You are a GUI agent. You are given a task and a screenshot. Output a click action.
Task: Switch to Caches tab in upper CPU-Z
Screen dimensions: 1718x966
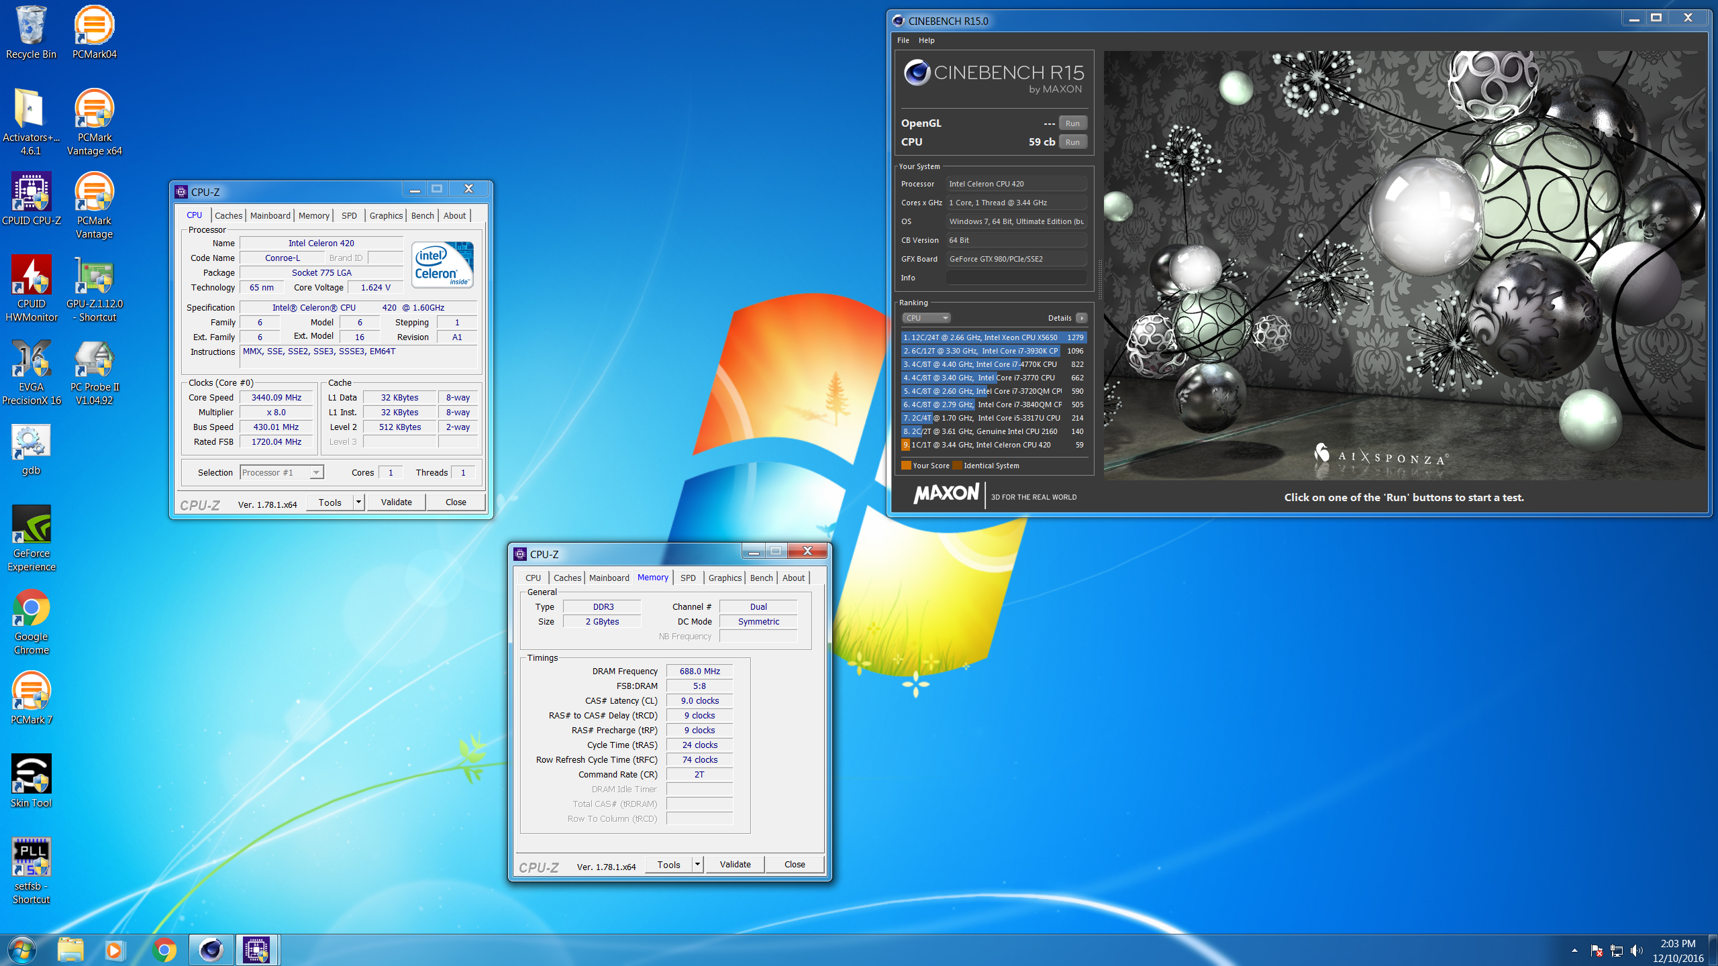click(228, 215)
